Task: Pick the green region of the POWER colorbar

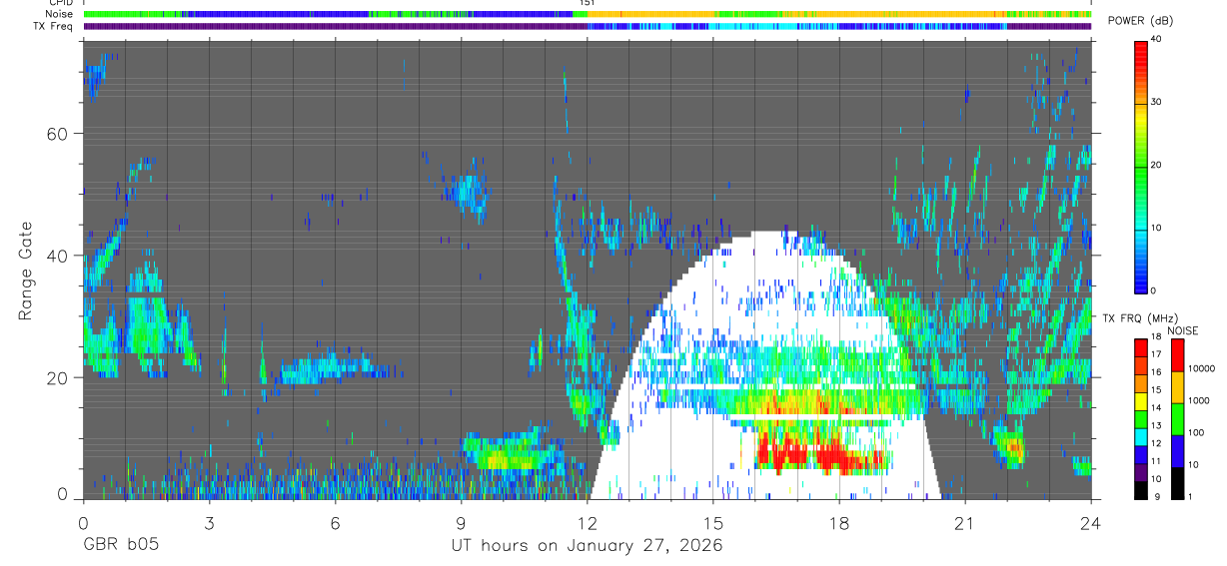Action: (x=1141, y=180)
